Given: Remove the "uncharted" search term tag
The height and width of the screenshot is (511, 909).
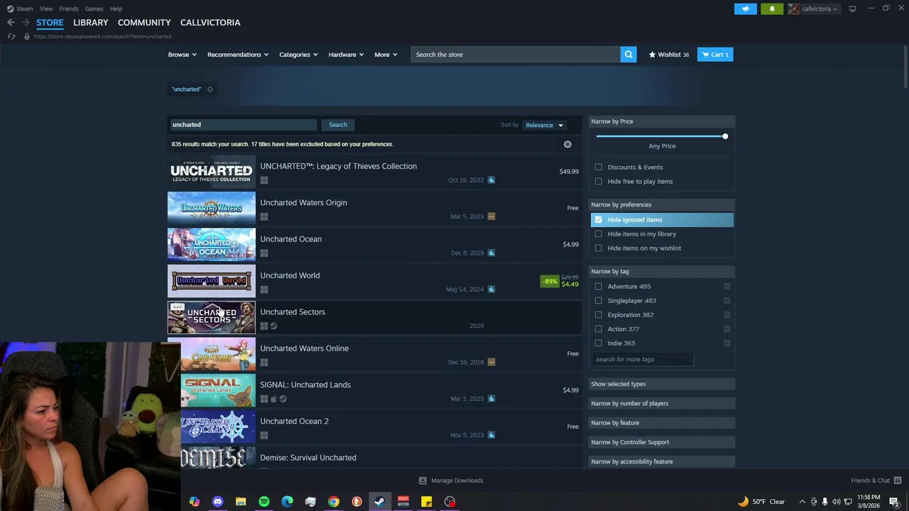Looking at the screenshot, I should pyautogui.click(x=209, y=89).
